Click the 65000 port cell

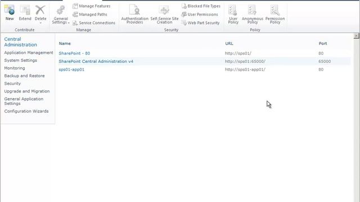(x=325, y=61)
